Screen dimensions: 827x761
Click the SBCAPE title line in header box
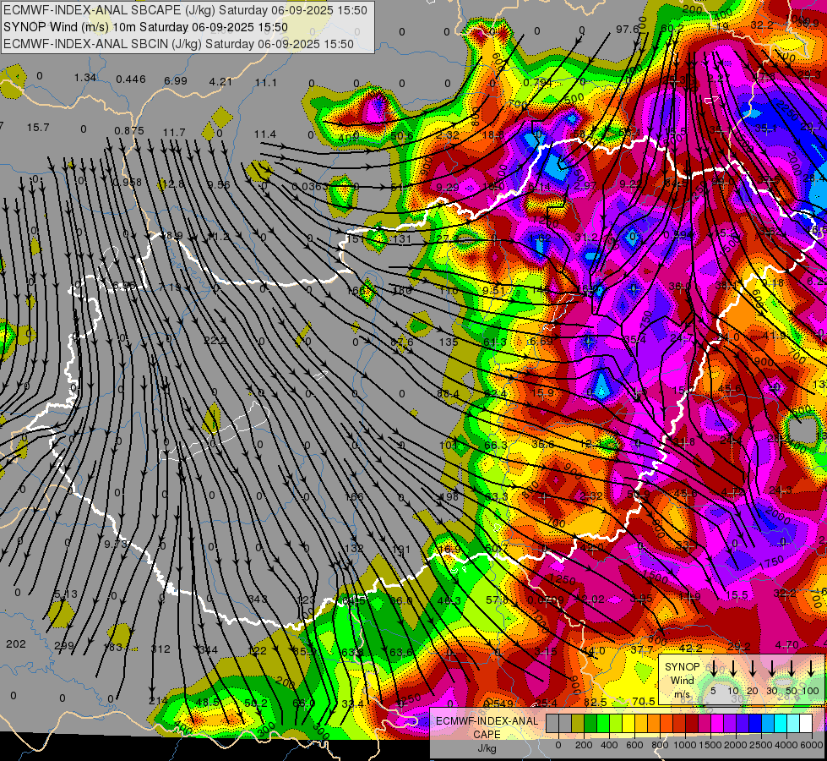pos(185,10)
